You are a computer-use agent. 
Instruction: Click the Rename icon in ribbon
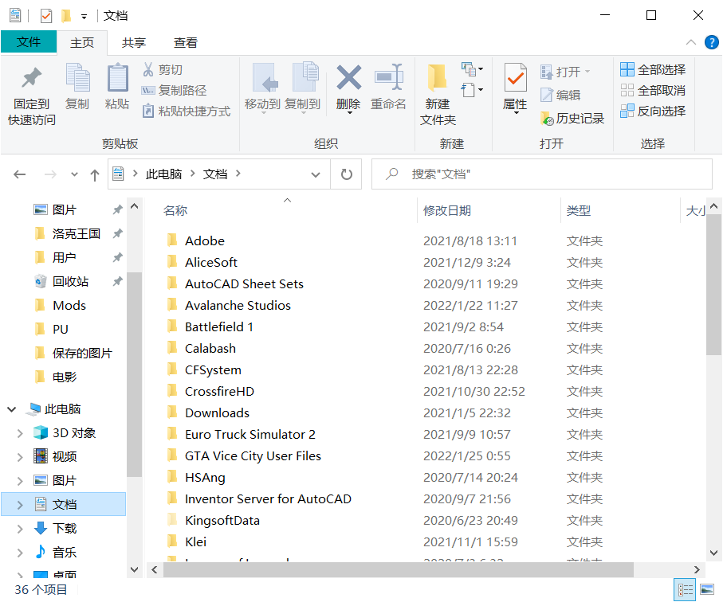pos(388,80)
